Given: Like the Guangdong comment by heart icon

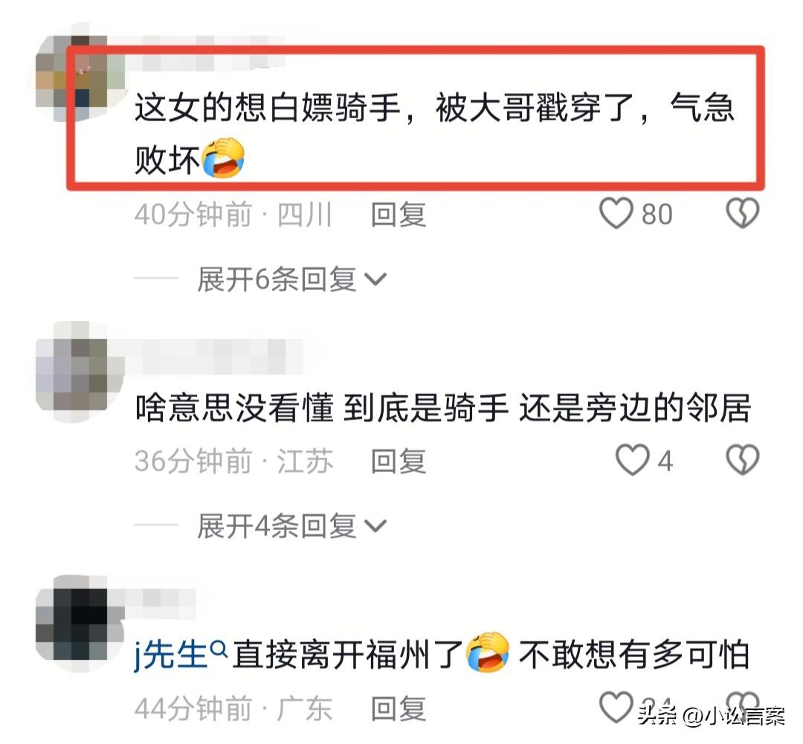Looking at the screenshot, I should 616,707.
